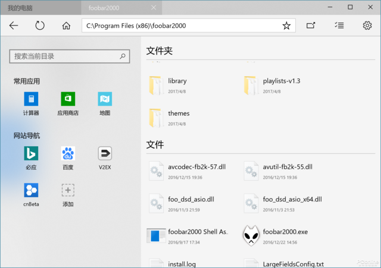
Task: Open the 应用商店 store icon
Action: [68, 99]
